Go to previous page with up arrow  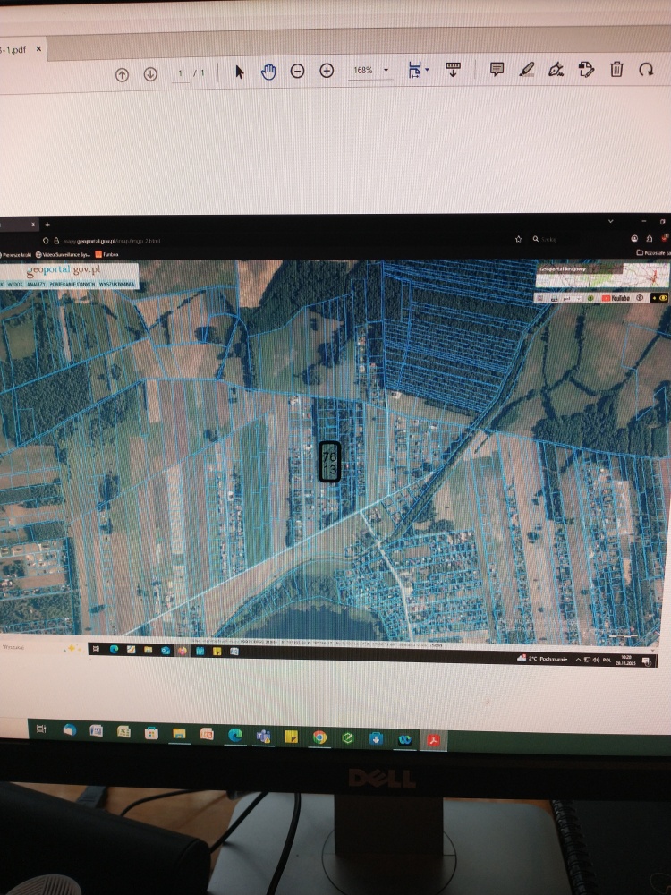123,74
